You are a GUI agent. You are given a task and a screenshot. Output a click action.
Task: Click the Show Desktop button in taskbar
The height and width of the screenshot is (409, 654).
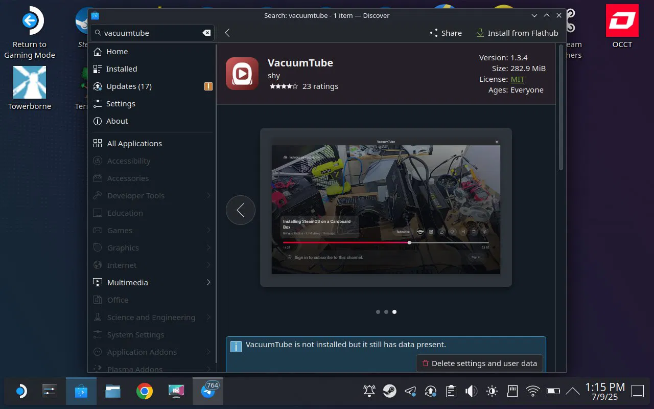click(x=637, y=392)
